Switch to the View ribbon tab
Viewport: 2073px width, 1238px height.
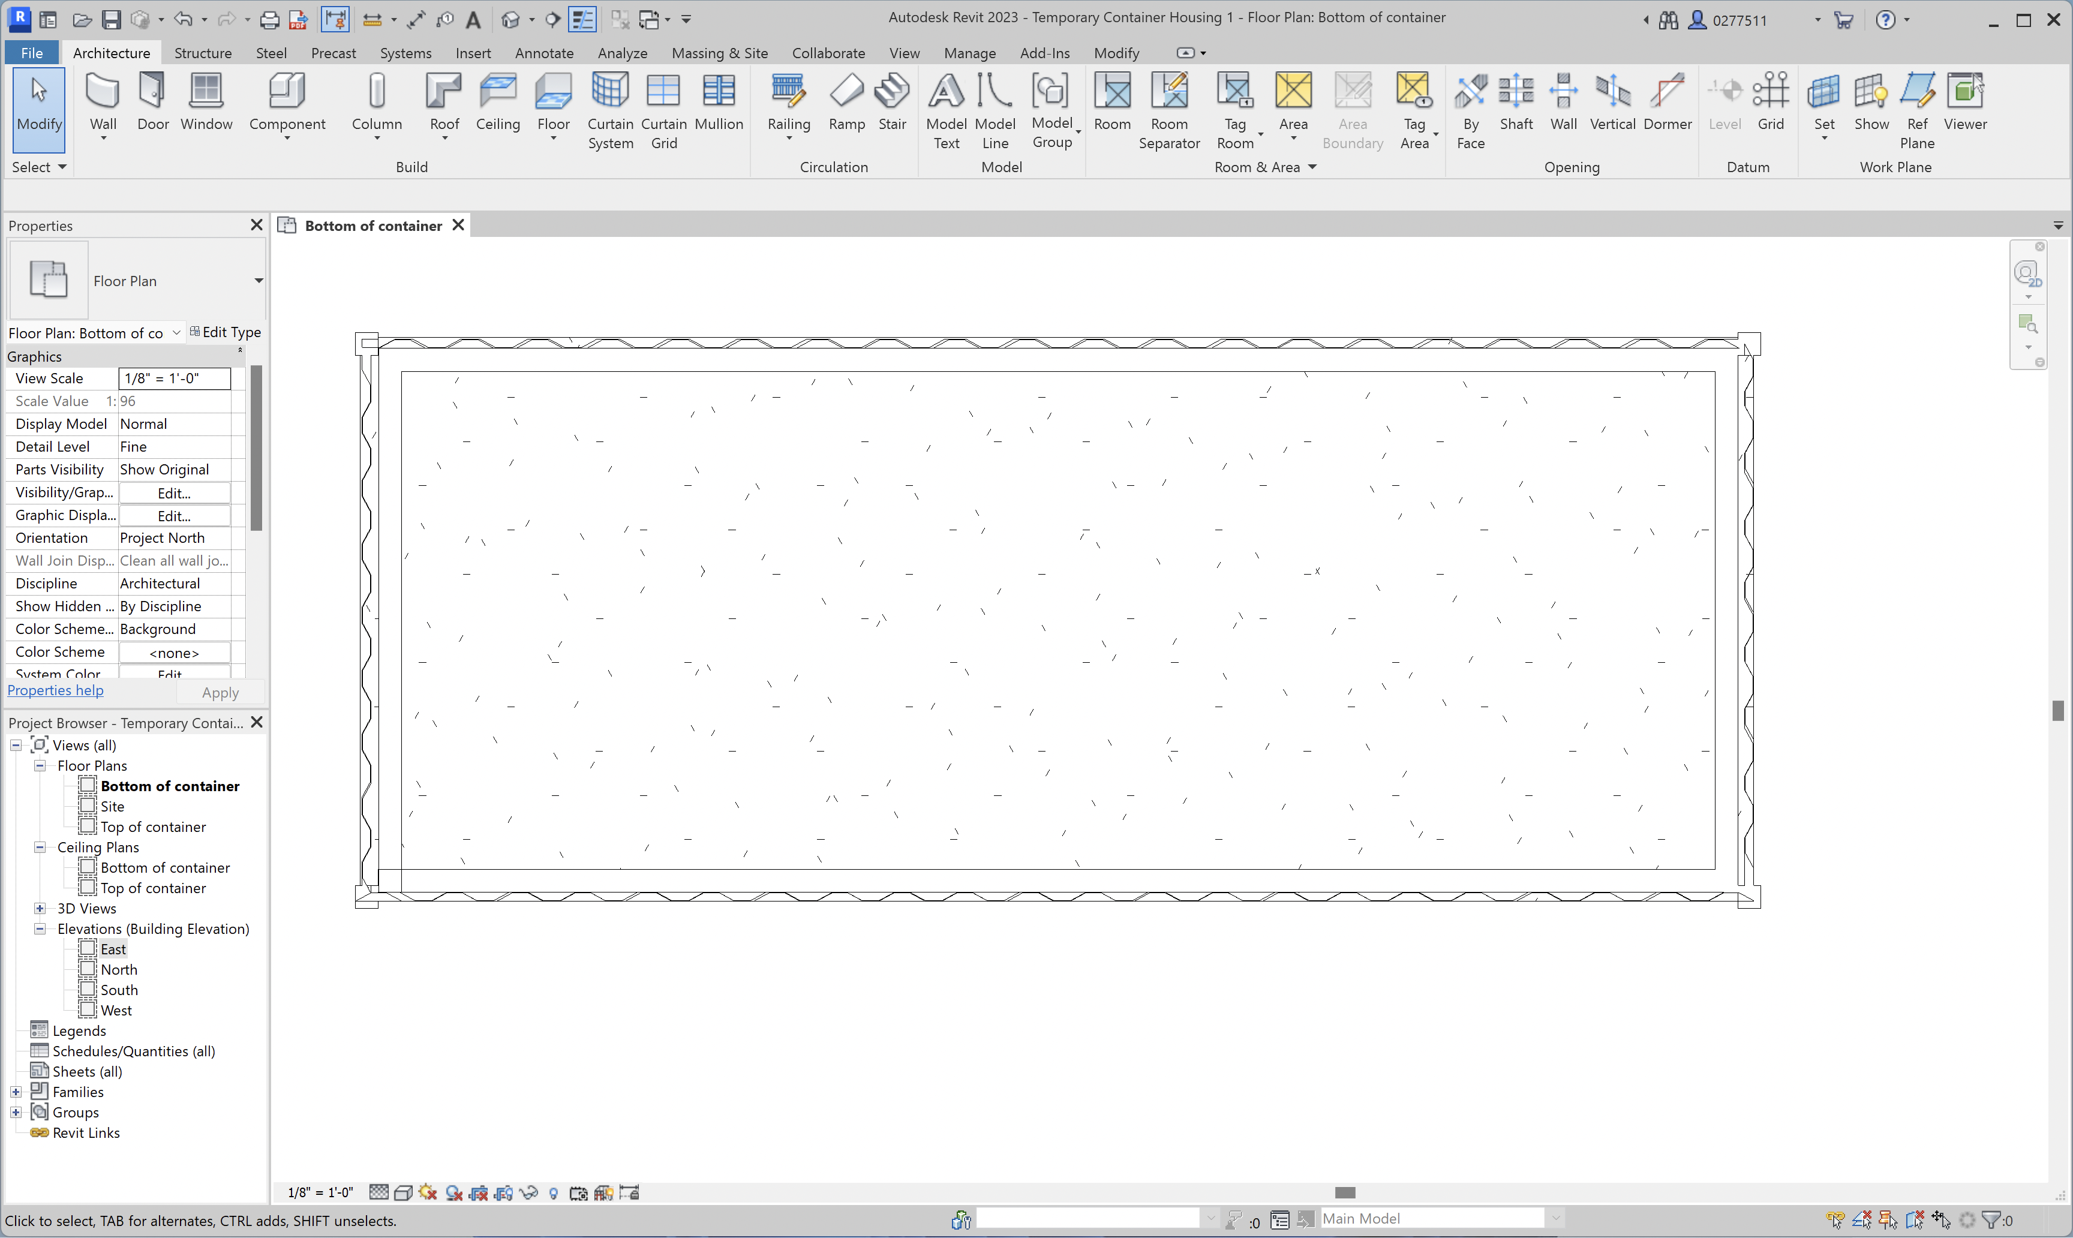[x=903, y=53]
